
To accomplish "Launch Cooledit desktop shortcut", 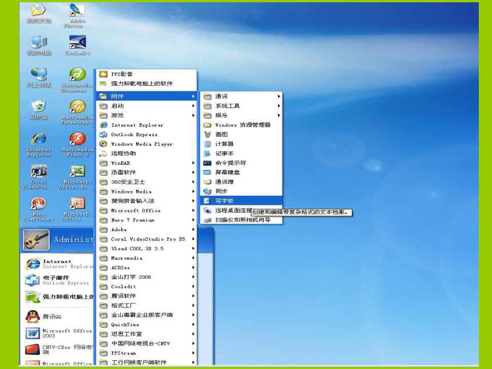I will click(x=77, y=46).
